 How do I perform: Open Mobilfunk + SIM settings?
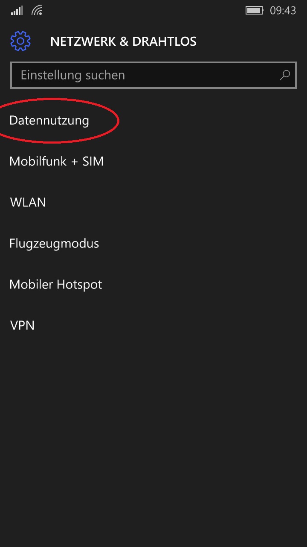pyautogui.click(x=153, y=162)
